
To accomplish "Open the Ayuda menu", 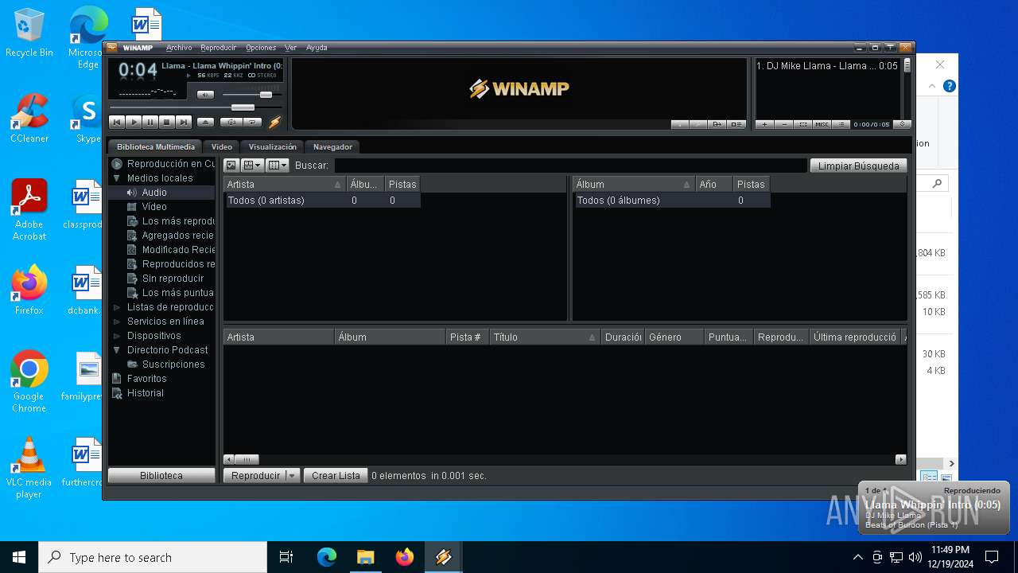I will point(317,48).
